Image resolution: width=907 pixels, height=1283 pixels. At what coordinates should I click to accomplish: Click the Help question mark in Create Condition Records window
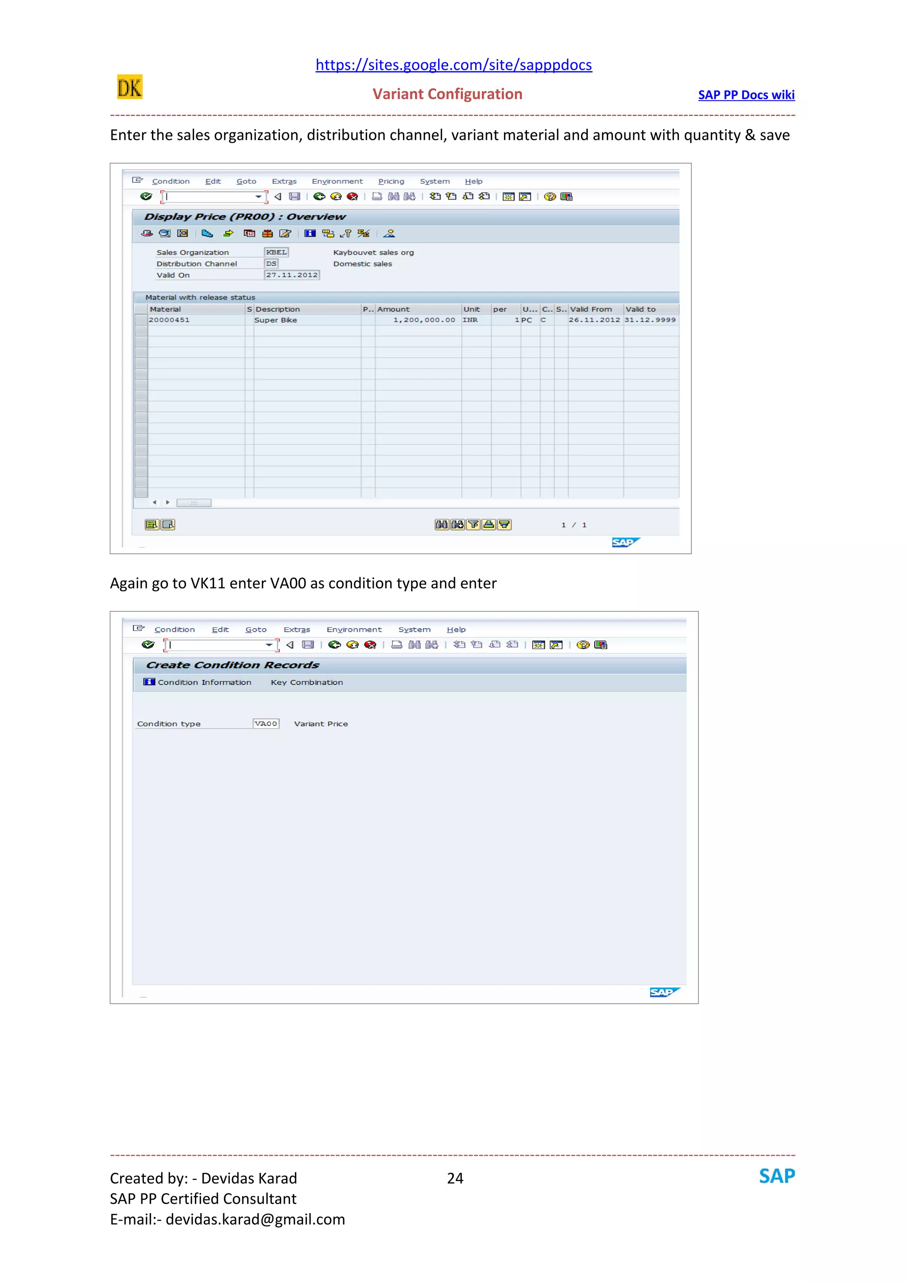pyautogui.click(x=583, y=644)
